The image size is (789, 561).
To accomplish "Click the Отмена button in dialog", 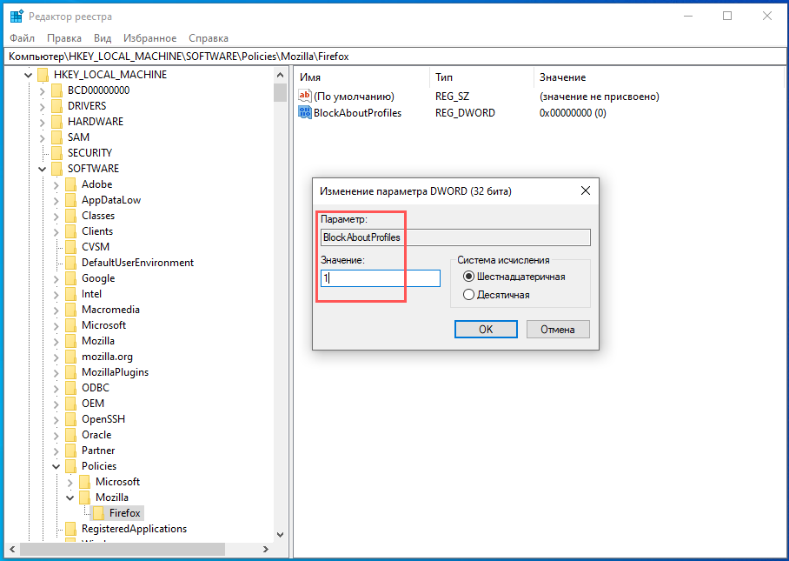I will pyautogui.click(x=558, y=330).
